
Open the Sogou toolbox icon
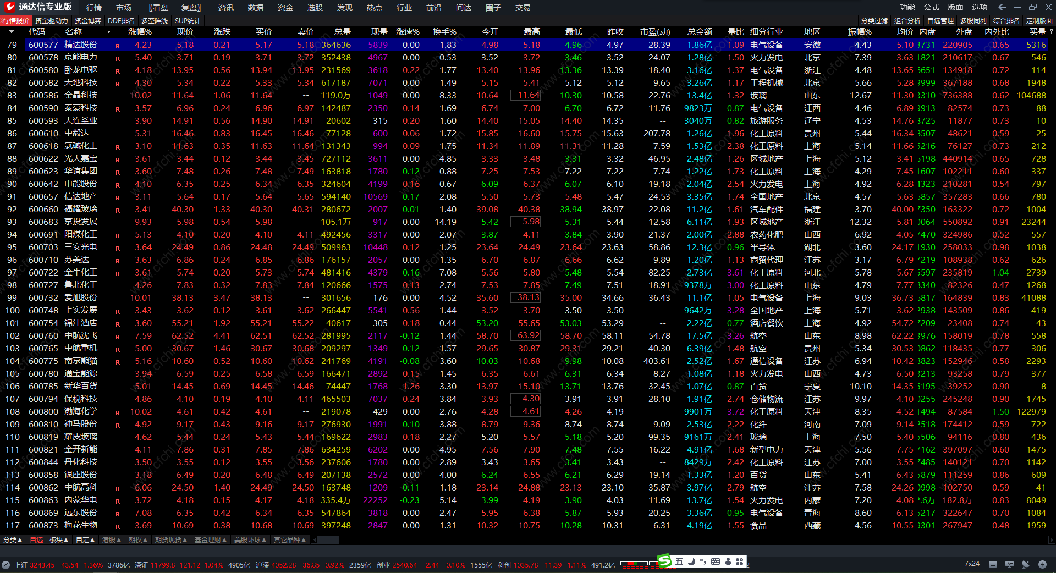[740, 561]
